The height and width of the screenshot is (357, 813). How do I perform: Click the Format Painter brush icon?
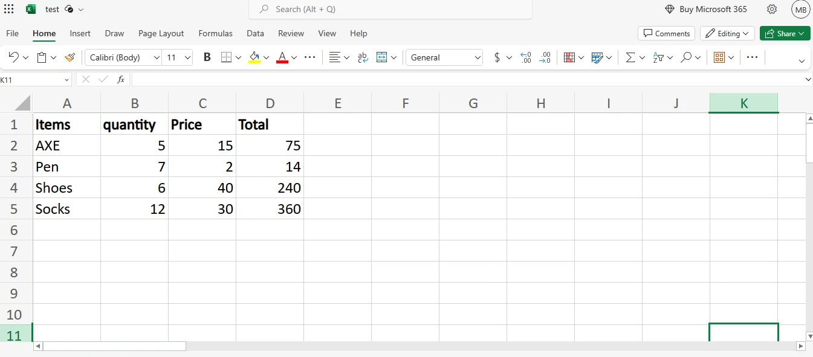coord(70,57)
